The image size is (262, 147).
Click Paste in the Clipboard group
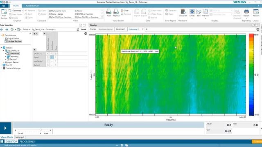tap(42, 14)
